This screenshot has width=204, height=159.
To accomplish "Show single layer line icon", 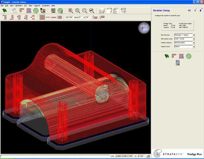I will 48,17.
